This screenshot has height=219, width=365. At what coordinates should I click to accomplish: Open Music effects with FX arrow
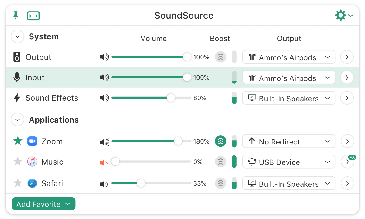click(x=347, y=162)
